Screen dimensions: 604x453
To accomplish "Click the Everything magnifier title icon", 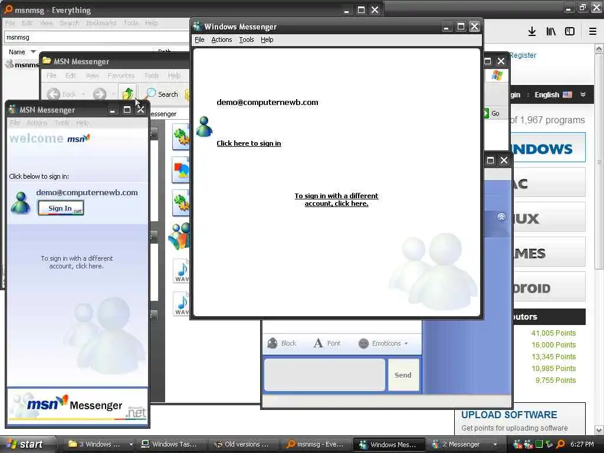I will [8, 9].
